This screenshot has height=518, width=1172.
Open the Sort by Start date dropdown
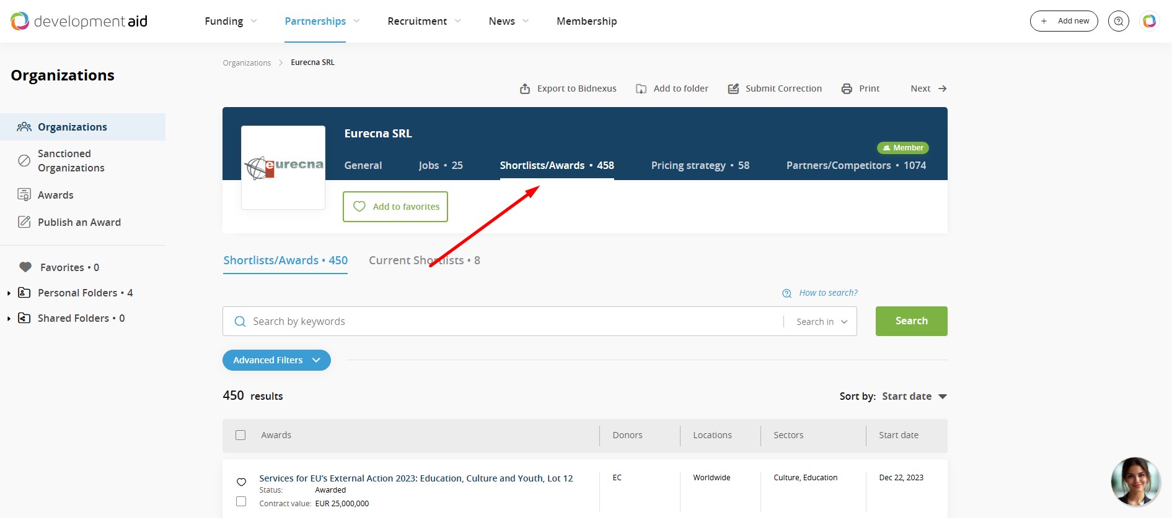pyautogui.click(x=914, y=396)
